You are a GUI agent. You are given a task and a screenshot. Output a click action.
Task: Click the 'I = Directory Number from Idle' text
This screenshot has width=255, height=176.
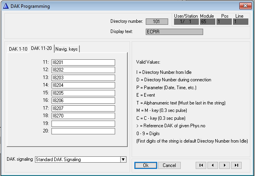[164, 72]
